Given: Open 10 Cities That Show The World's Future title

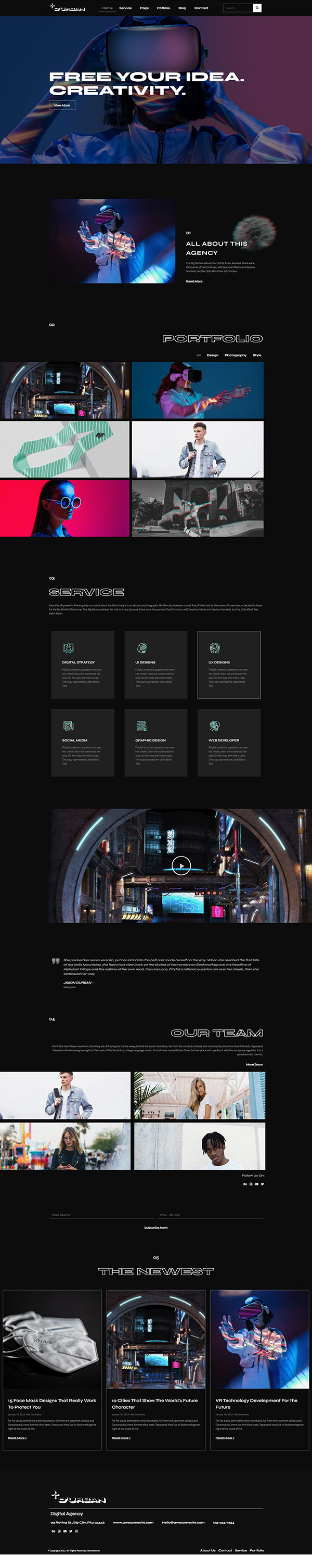Looking at the screenshot, I should coord(155,1404).
